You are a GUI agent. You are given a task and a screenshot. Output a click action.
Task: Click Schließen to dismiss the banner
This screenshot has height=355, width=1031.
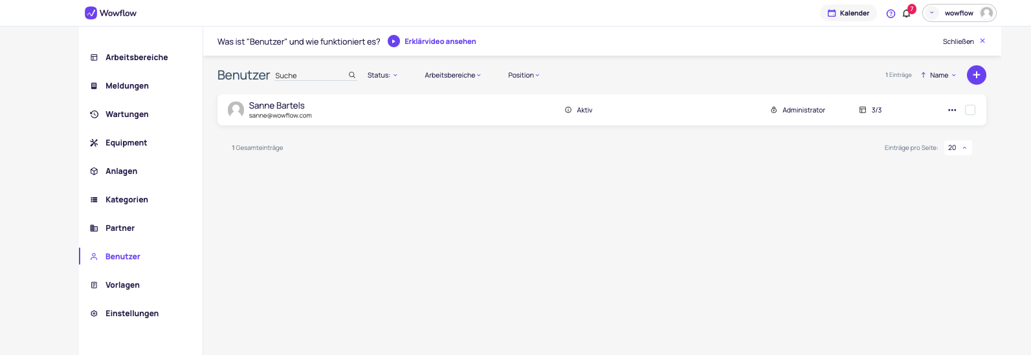click(964, 41)
